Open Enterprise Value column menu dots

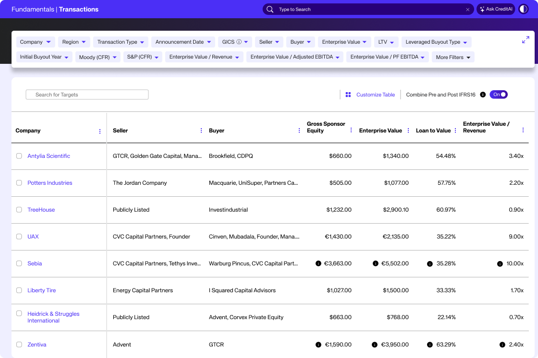(x=408, y=131)
